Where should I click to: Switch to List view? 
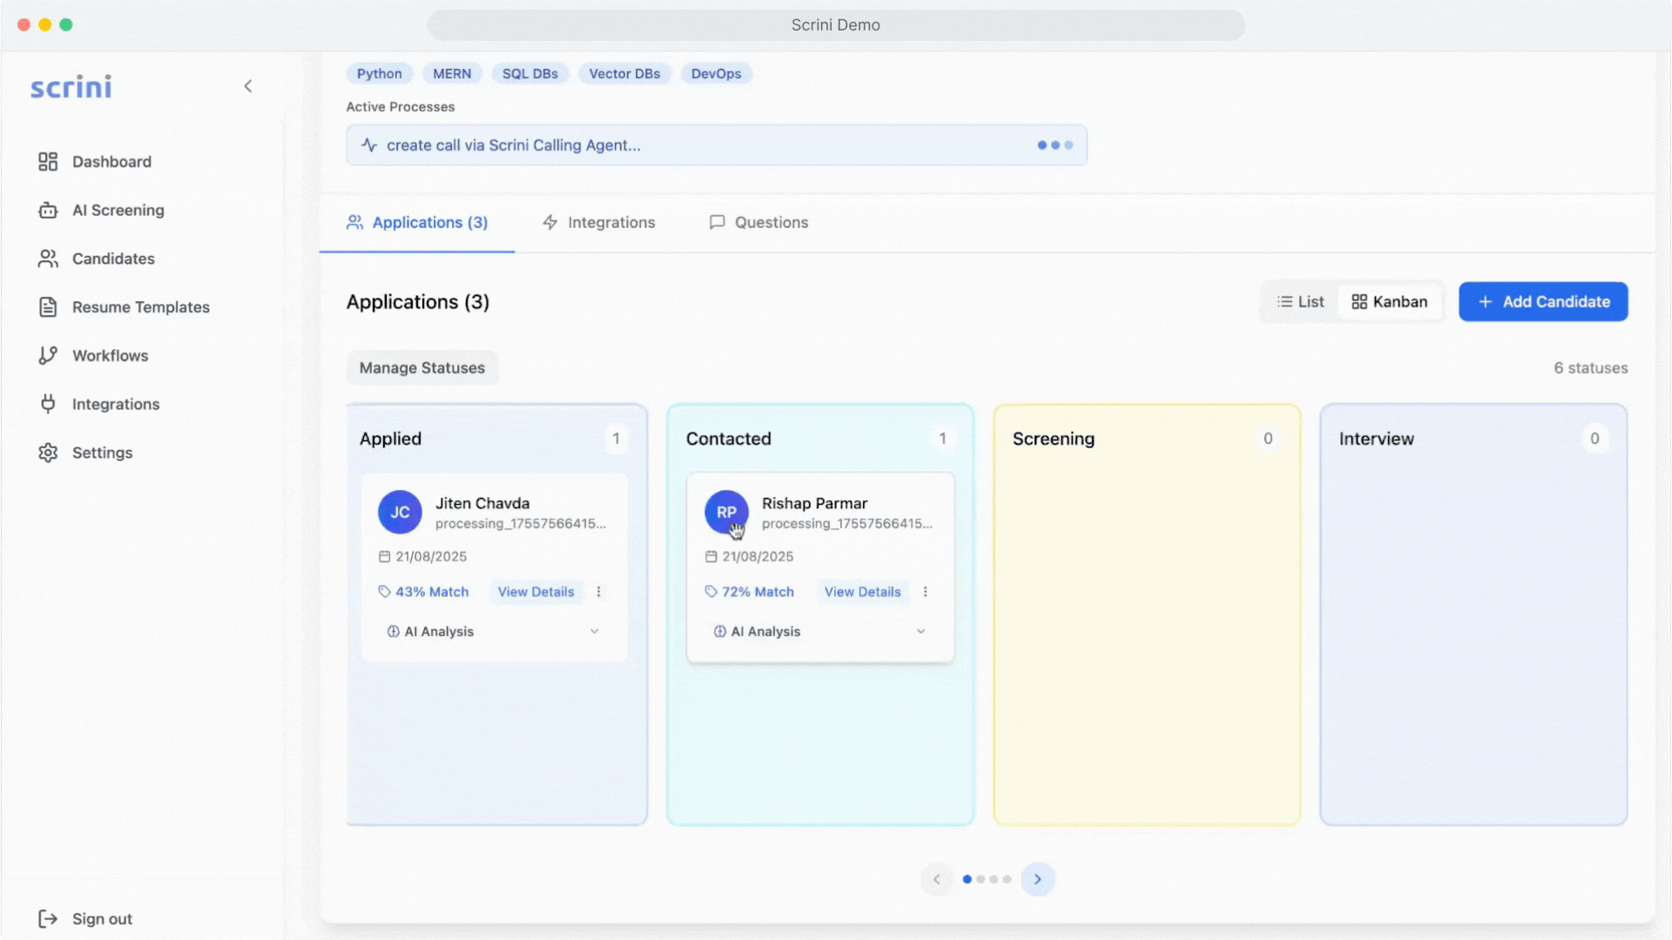[x=1301, y=301]
